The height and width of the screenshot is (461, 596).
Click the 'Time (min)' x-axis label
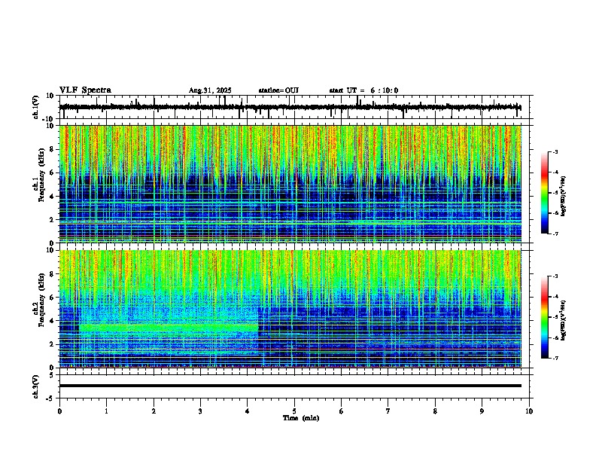coord(301,418)
